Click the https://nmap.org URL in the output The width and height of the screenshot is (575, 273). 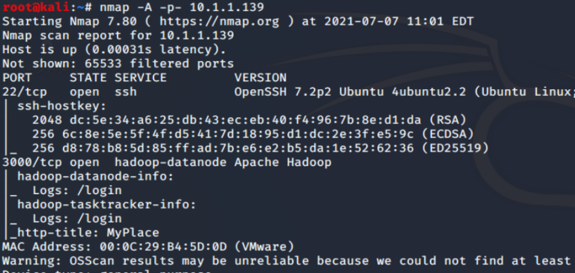click(x=212, y=21)
